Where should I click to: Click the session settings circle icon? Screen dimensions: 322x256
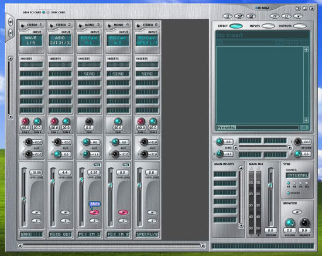pyautogui.click(x=286, y=16)
